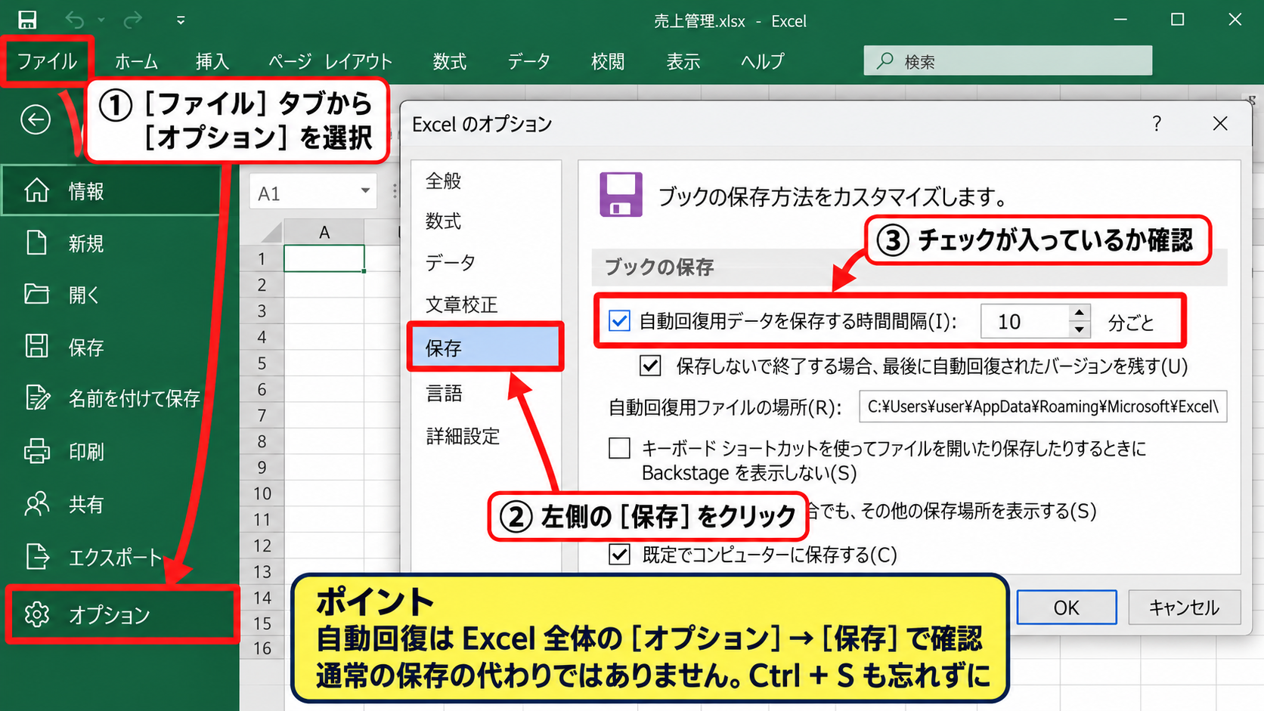The image size is (1264, 711).
Task: Toggle 既定でコンピューターに保存する checkbox
Action: (619, 555)
